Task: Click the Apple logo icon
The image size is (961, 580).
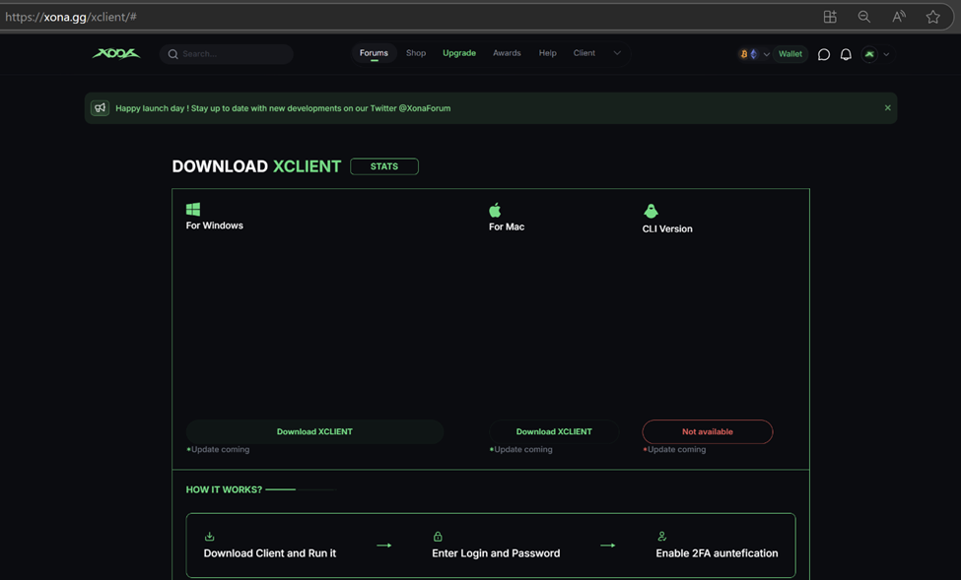Action: pyautogui.click(x=495, y=210)
